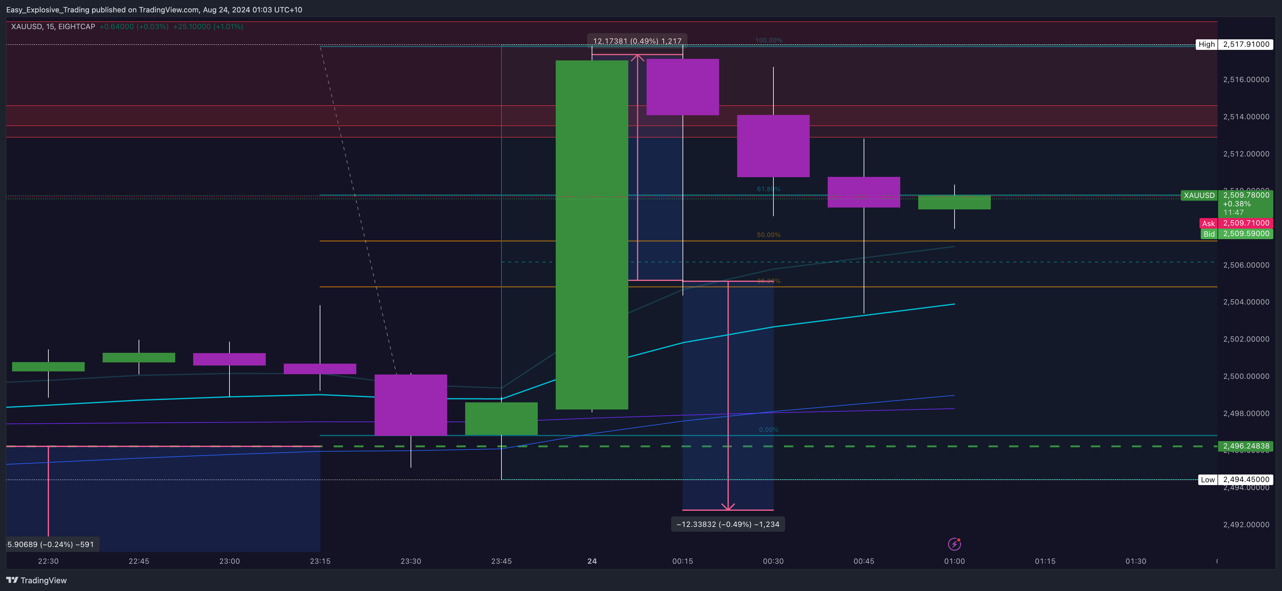The image size is (1282, 591).
Task: Select the purple candle at 23:30
Action: [x=411, y=405]
